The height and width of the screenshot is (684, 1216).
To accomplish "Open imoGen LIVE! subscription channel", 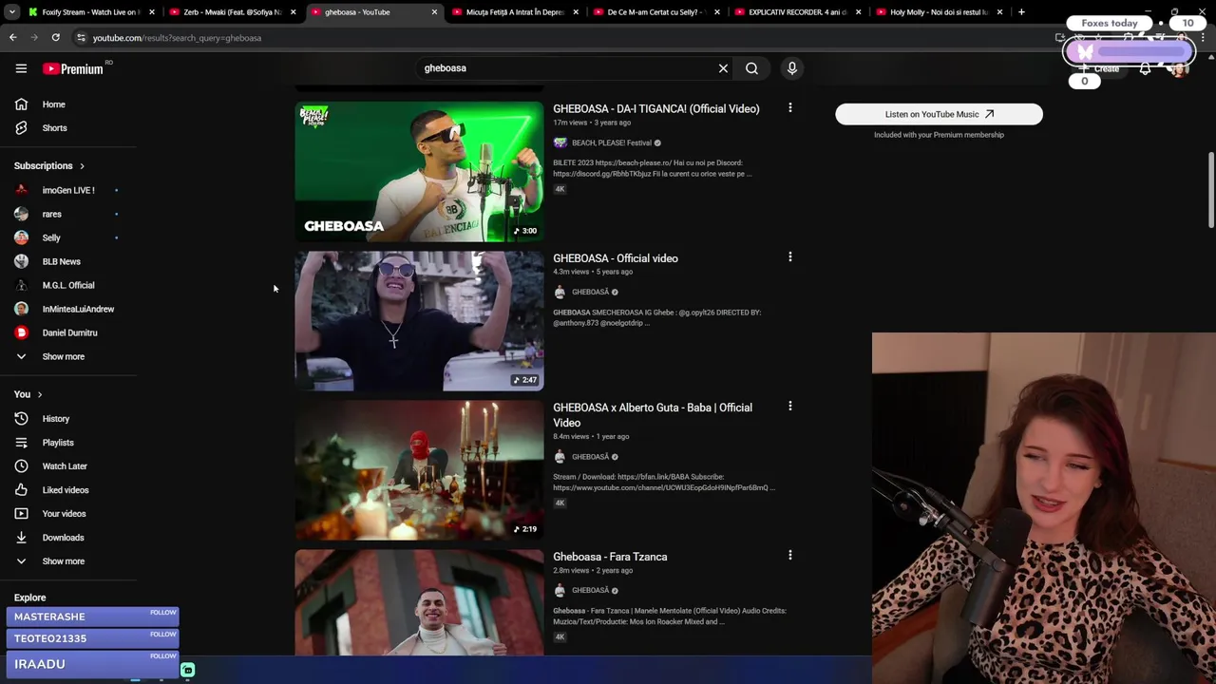I will (x=68, y=190).
